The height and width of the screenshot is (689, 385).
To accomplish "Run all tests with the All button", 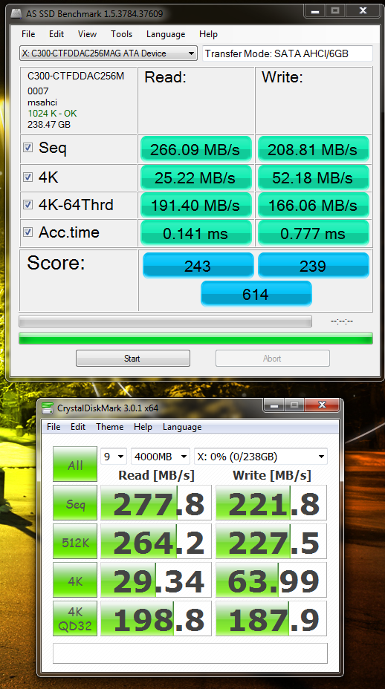I will pyautogui.click(x=75, y=465).
